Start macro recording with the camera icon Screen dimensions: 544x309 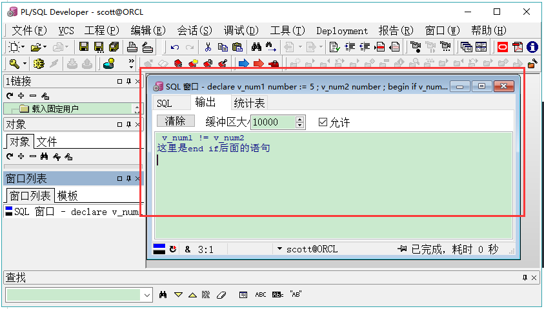tap(416, 47)
